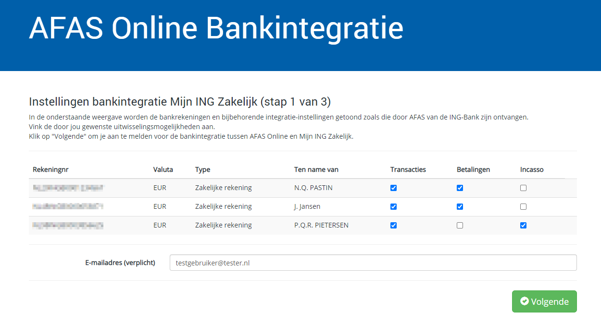Click blurred account number of P.Q.R. PIETERSEN
Viewport: 601px width, 336px height.
tap(68, 225)
